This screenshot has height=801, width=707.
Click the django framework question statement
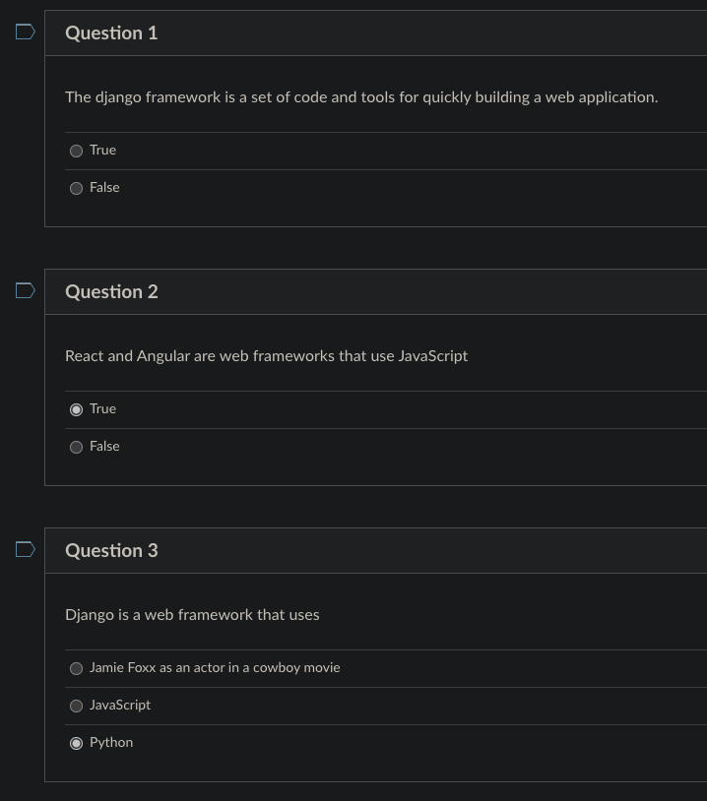pyautogui.click(x=361, y=96)
